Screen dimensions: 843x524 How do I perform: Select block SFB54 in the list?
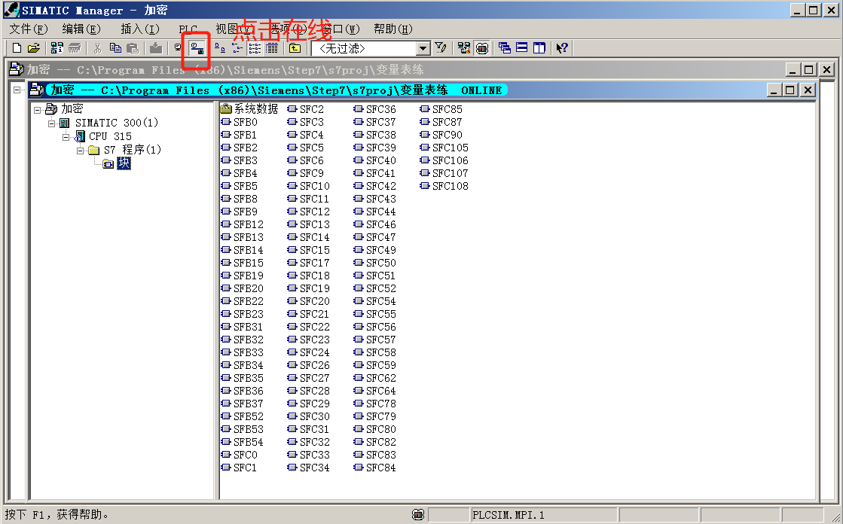[x=249, y=442]
